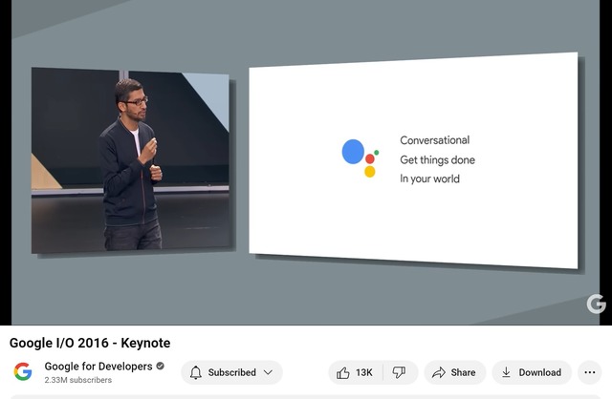612x399 pixels.
Task: Click the Share button
Action: [x=455, y=372]
